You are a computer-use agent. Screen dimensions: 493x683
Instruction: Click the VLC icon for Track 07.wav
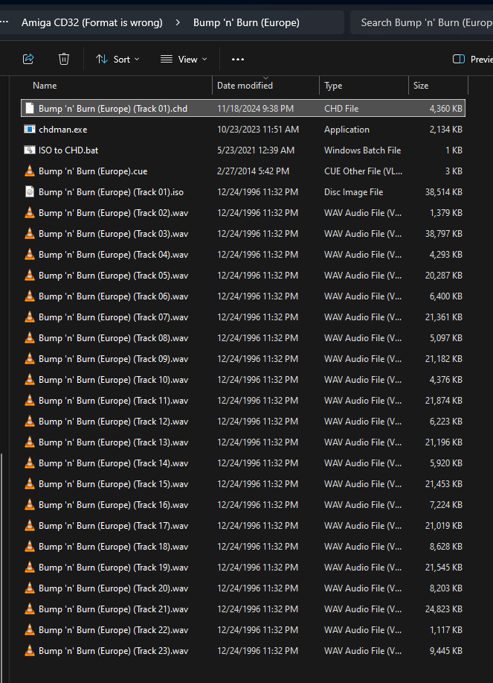point(30,317)
